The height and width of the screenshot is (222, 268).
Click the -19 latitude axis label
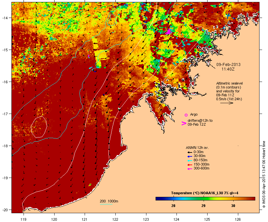point(5,178)
